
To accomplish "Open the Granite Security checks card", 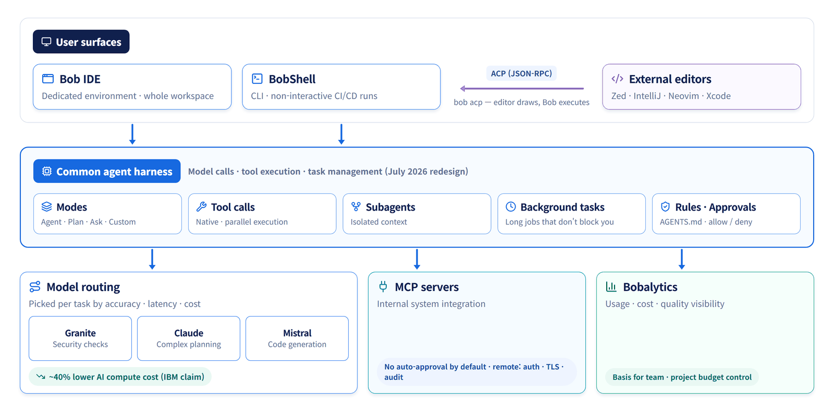I will point(80,338).
